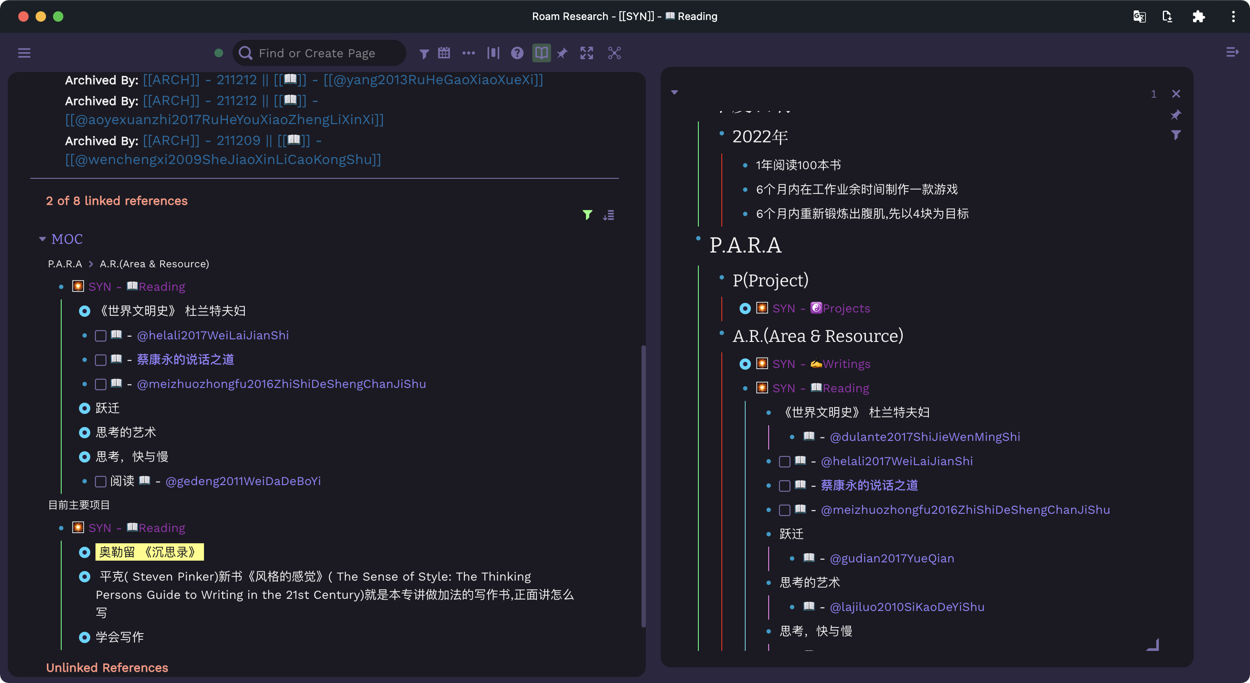1250x683 pixels.
Task: Open the @yang2013RuHeGaoXiaoXueXi page link
Action: [433, 79]
